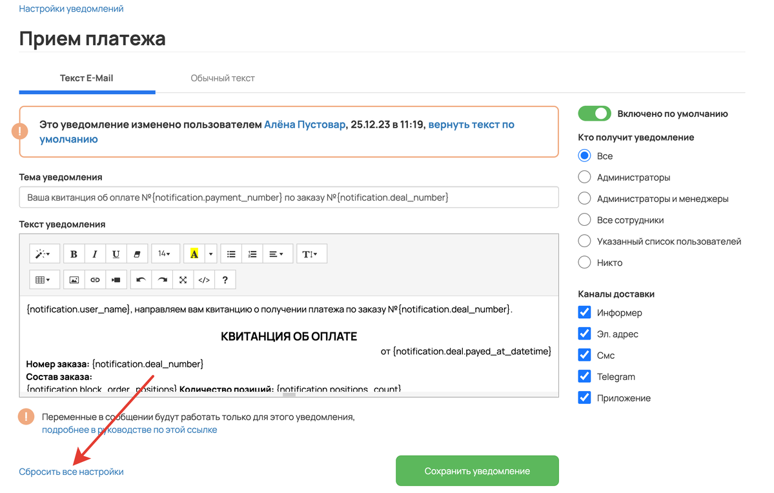Select Администраторы и менеджеры radio button

584,198
